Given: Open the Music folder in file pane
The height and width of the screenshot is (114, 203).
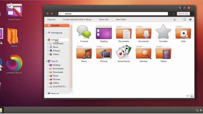Looking at the screenshot, I should 84,52.
